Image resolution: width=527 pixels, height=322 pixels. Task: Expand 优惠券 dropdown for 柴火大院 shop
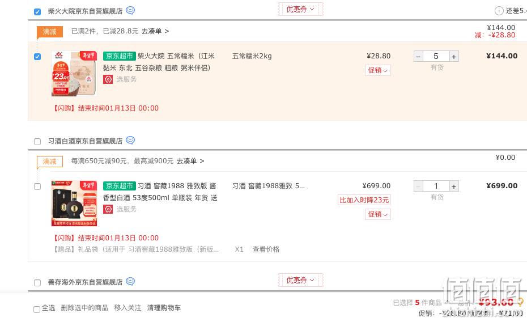(300, 9)
